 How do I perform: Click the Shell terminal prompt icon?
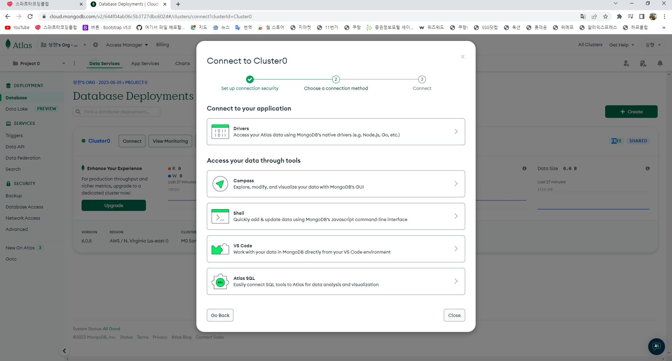(x=220, y=216)
